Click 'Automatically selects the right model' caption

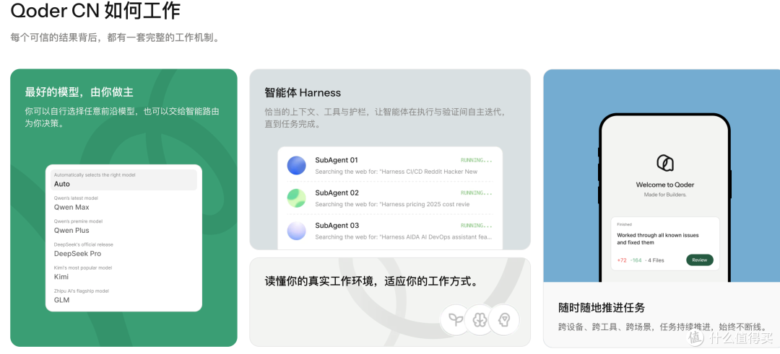95,174
